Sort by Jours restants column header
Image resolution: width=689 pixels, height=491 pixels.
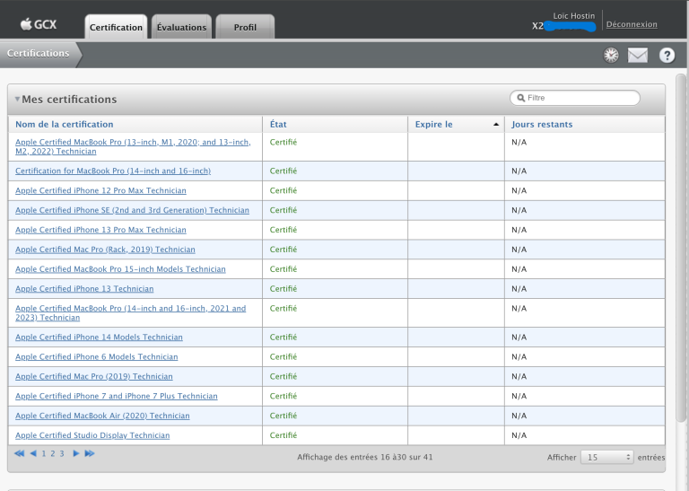(x=542, y=125)
